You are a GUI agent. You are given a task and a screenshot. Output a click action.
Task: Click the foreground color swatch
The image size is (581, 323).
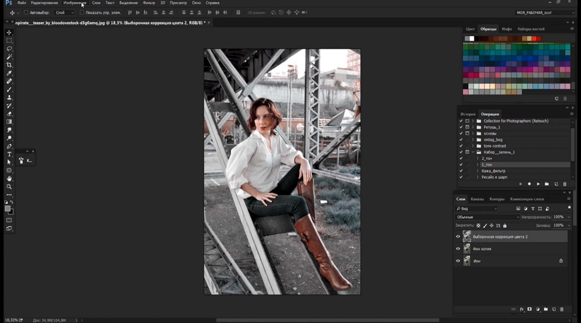8,209
